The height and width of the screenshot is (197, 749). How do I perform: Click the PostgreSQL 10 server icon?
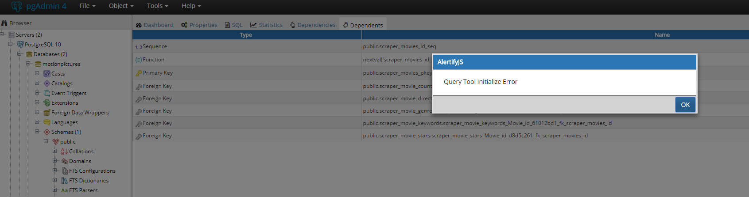(x=20, y=45)
